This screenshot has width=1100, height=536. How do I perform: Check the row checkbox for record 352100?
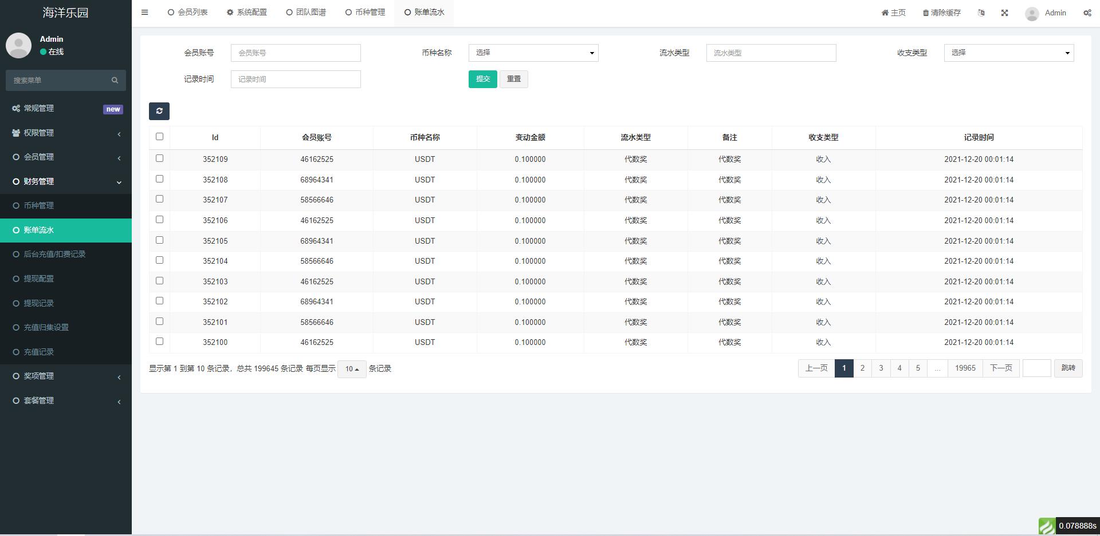click(x=159, y=341)
